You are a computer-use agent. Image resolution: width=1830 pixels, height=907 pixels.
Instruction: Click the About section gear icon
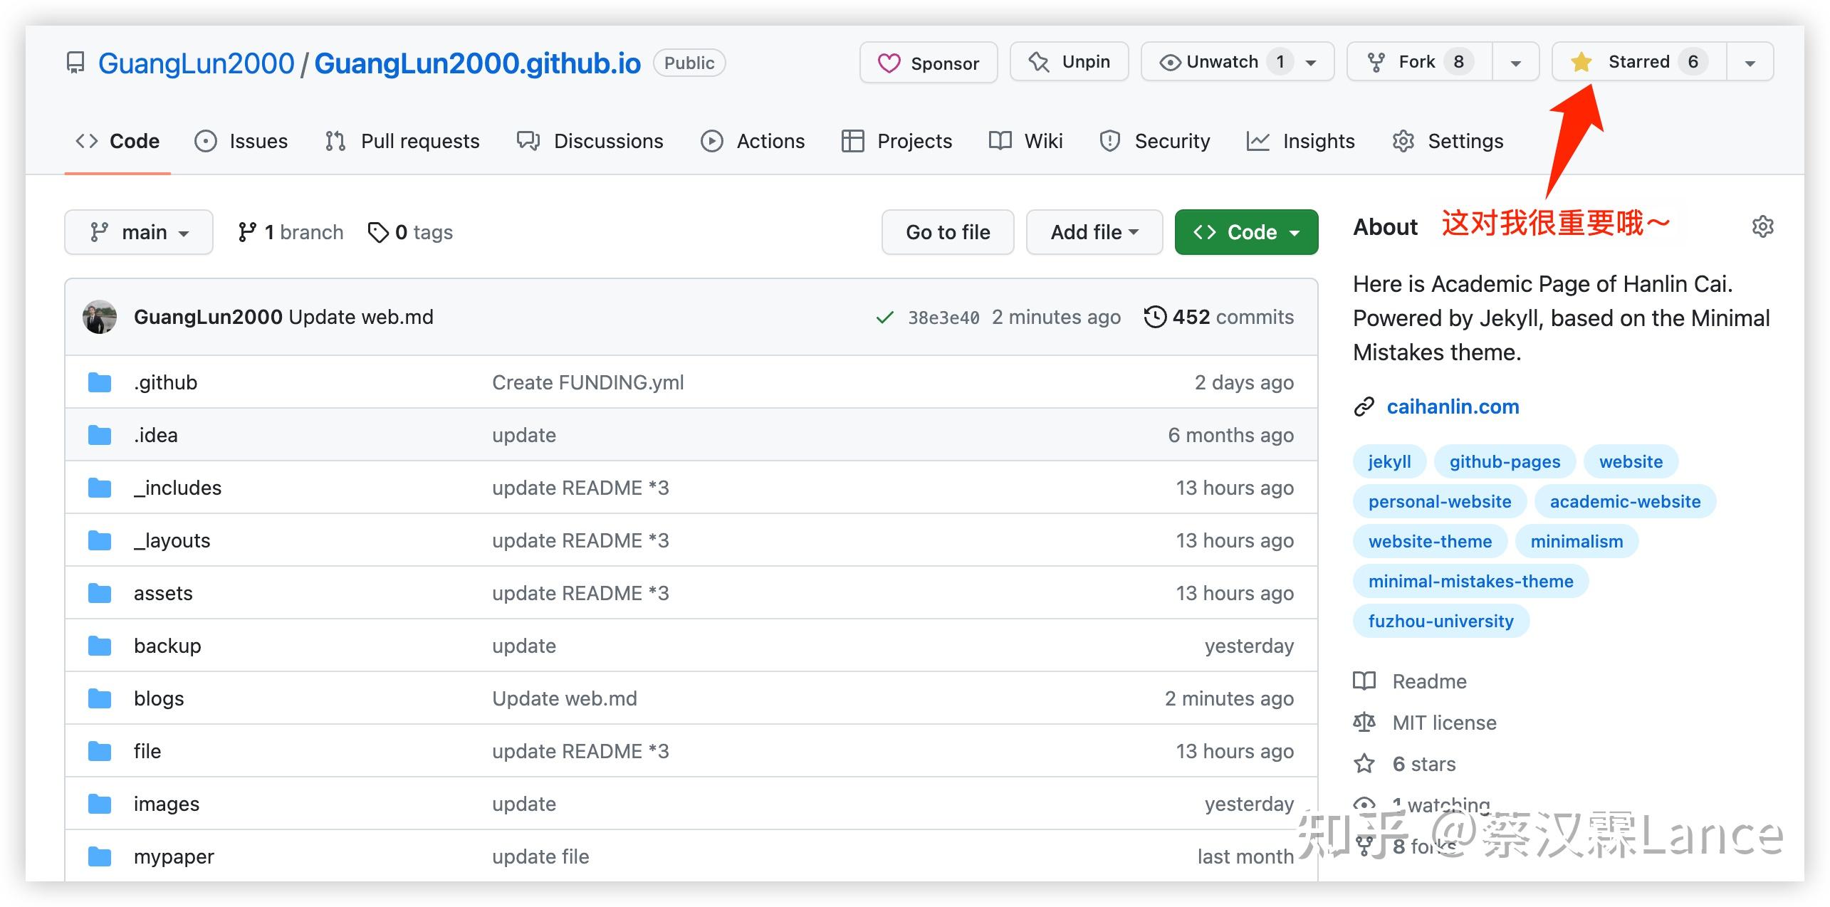click(x=1763, y=226)
